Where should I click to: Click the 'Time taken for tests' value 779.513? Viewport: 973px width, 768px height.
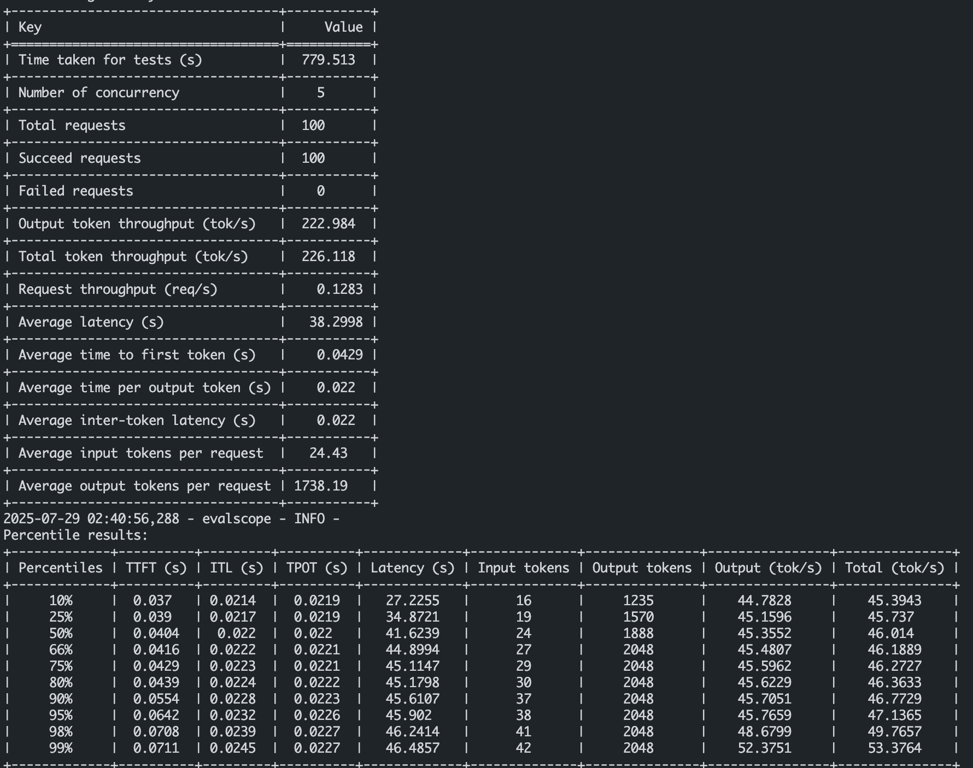[x=328, y=60]
